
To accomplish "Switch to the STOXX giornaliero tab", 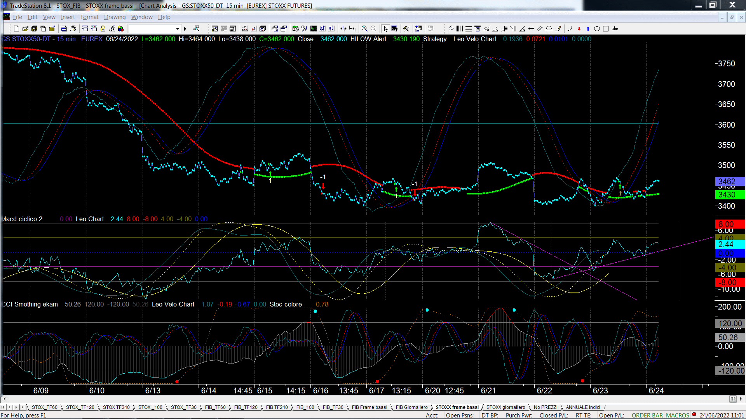I will tap(505, 407).
